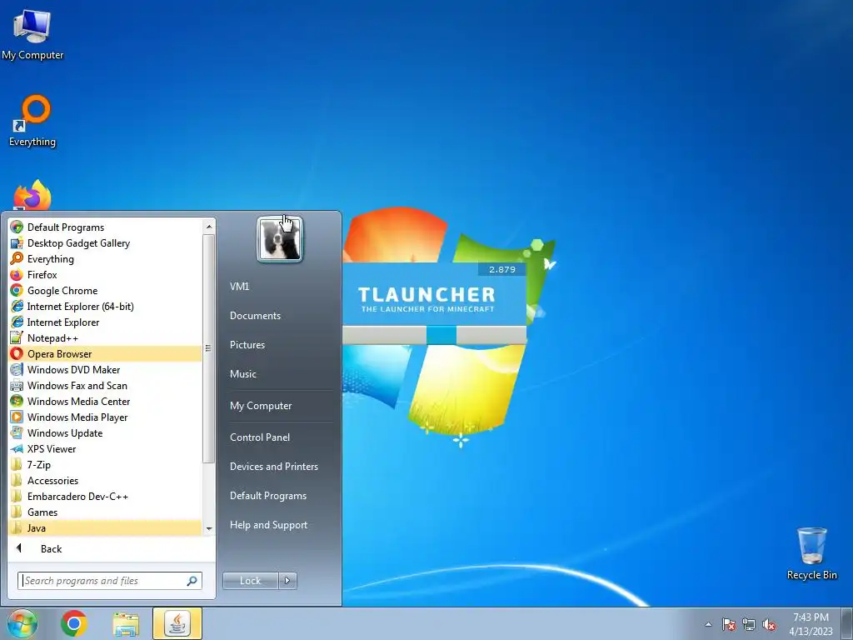The width and height of the screenshot is (853, 640).
Task: Open the shutdown options arrow next to Lock
Action: click(287, 581)
